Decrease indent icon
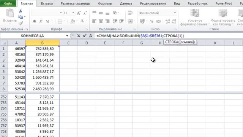Image resolution: width=243 pixels, height=137 pixels. coord(115,21)
